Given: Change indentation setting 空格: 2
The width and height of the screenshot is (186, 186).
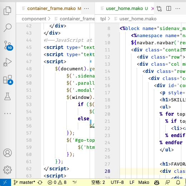Looking at the screenshot, I should point(98,182).
